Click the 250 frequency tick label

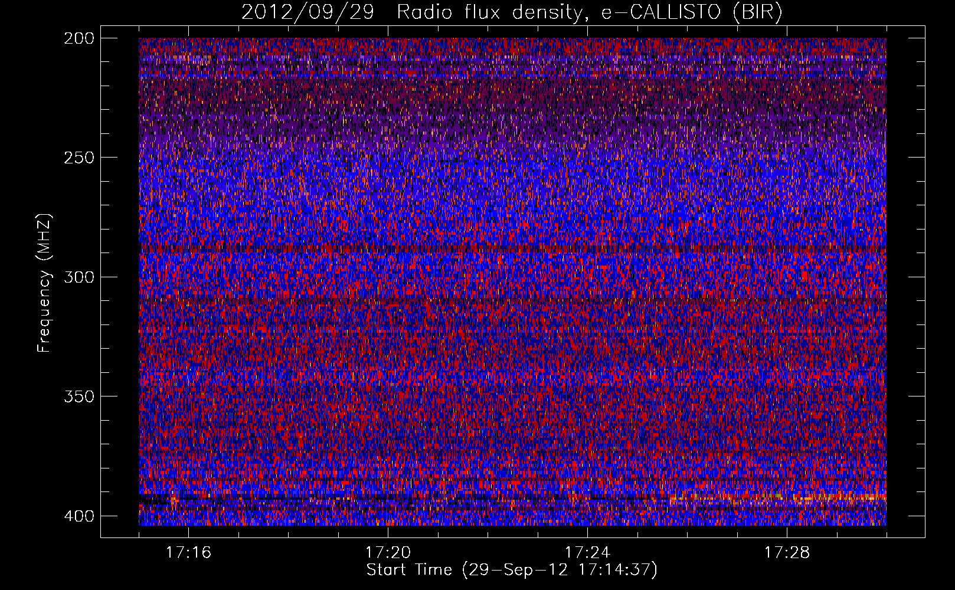click(79, 158)
